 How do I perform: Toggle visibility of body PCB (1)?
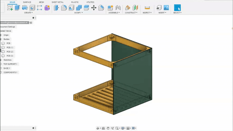point(3,47)
